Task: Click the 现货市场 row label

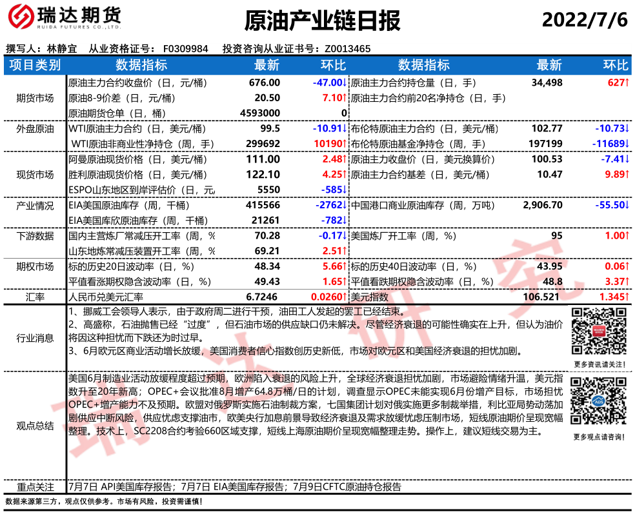Action: click(35, 175)
